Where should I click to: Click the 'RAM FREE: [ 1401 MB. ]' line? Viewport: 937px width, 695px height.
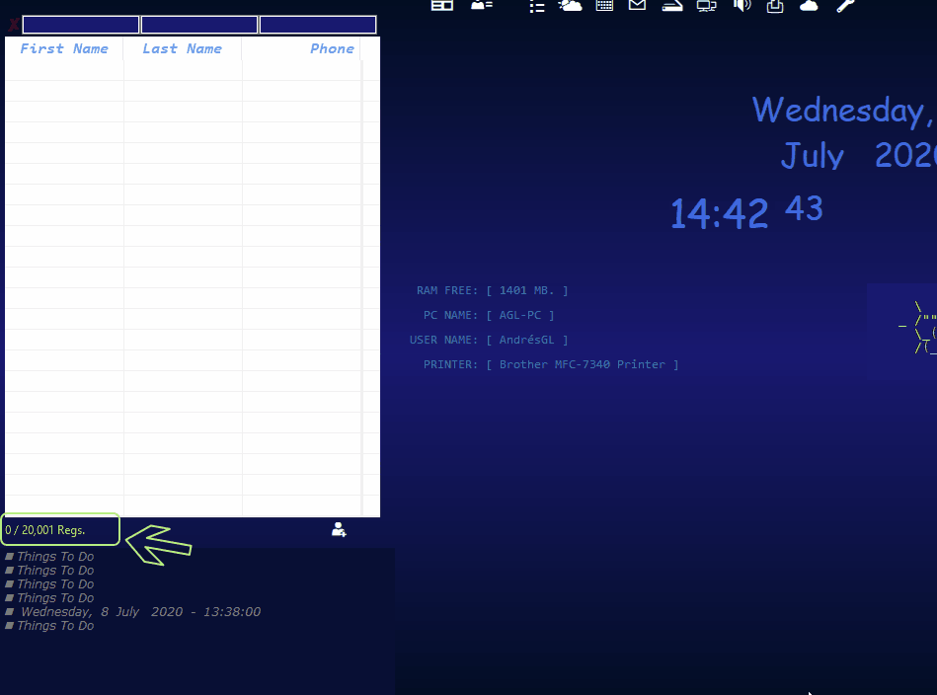click(x=493, y=290)
